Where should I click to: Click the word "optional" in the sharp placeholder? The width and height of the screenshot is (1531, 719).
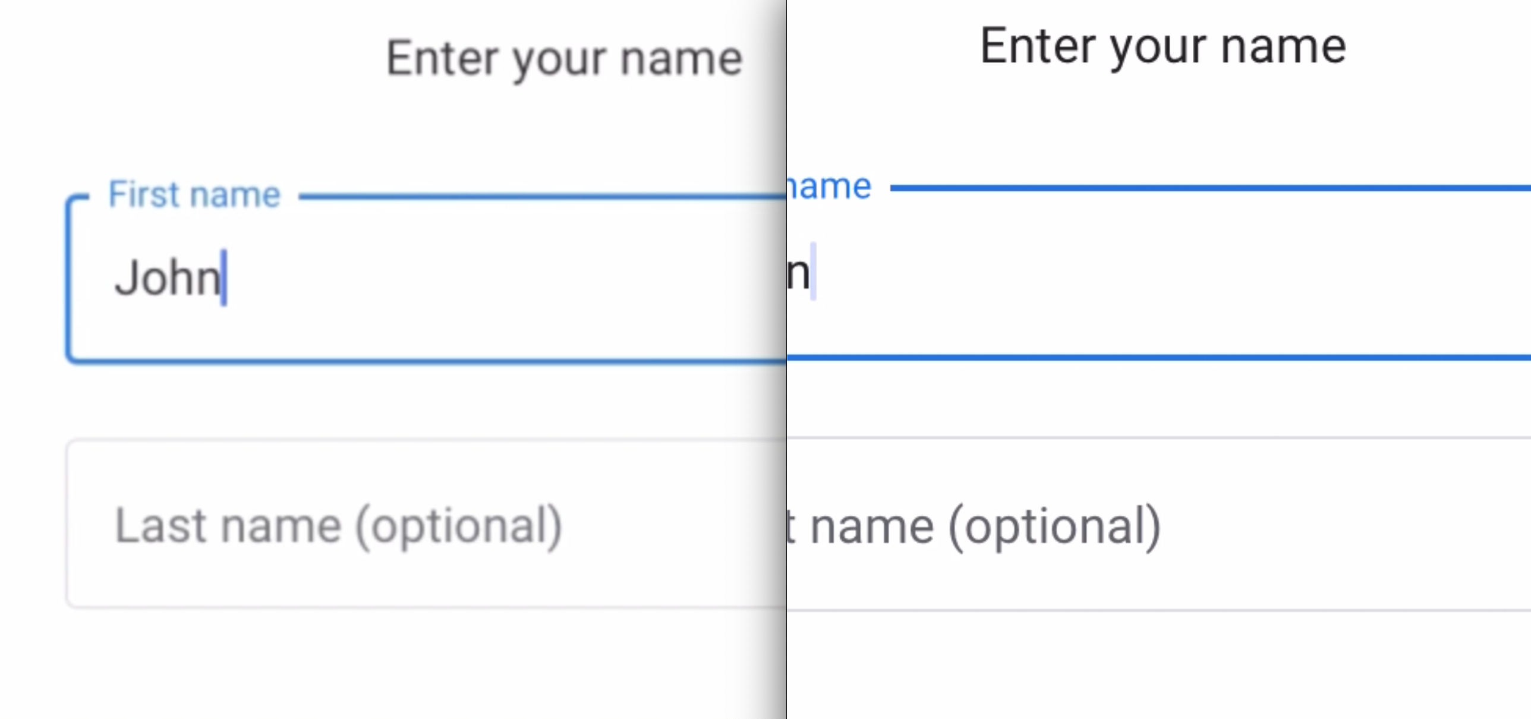point(1054,528)
